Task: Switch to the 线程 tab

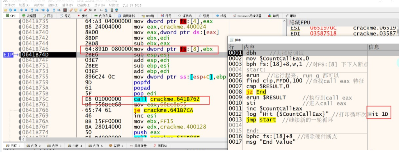Action: [221, 16]
